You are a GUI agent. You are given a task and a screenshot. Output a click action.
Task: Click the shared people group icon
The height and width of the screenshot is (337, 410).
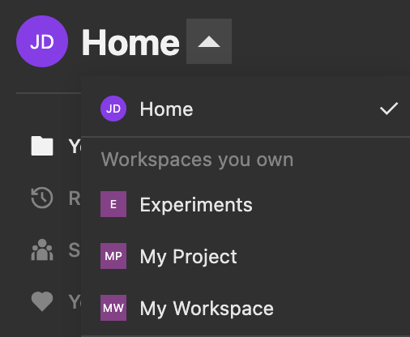(x=42, y=250)
